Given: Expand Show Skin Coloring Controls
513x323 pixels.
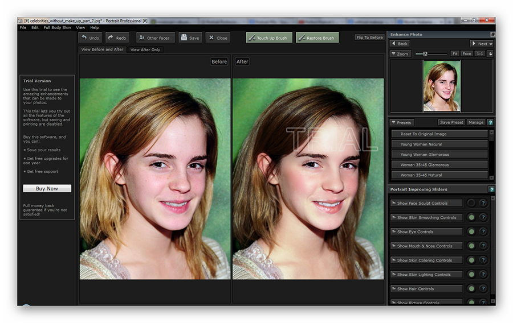Looking at the screenshot, I should (426, 260).
